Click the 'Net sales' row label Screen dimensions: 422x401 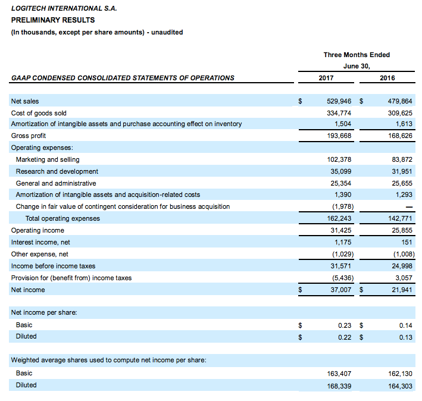click(x=25, y=101)
